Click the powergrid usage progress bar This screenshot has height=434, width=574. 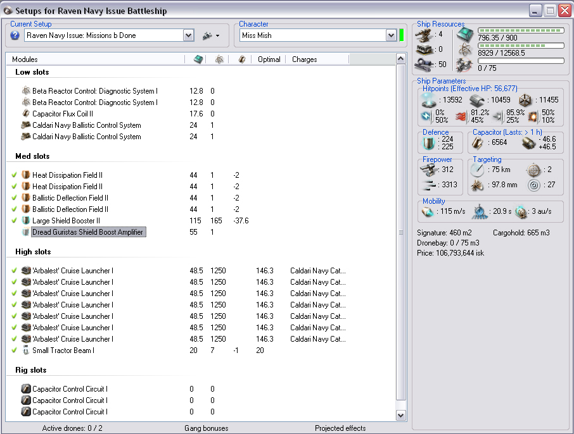point(521,46)
